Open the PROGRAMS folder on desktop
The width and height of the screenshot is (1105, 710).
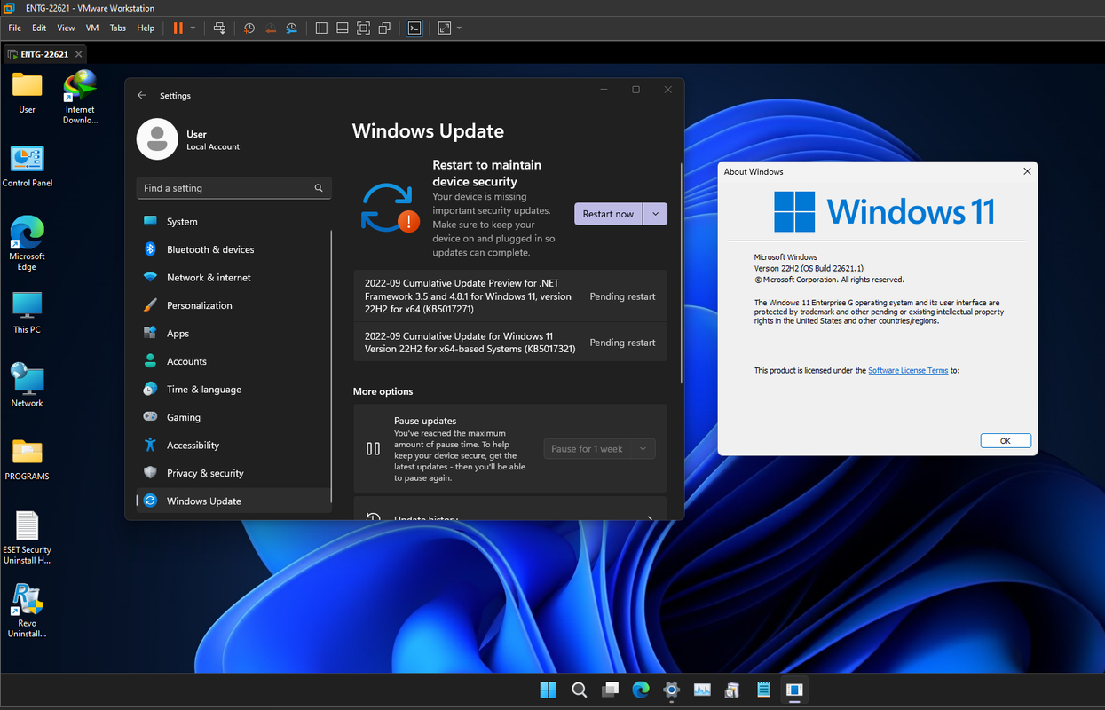[27, 460]
